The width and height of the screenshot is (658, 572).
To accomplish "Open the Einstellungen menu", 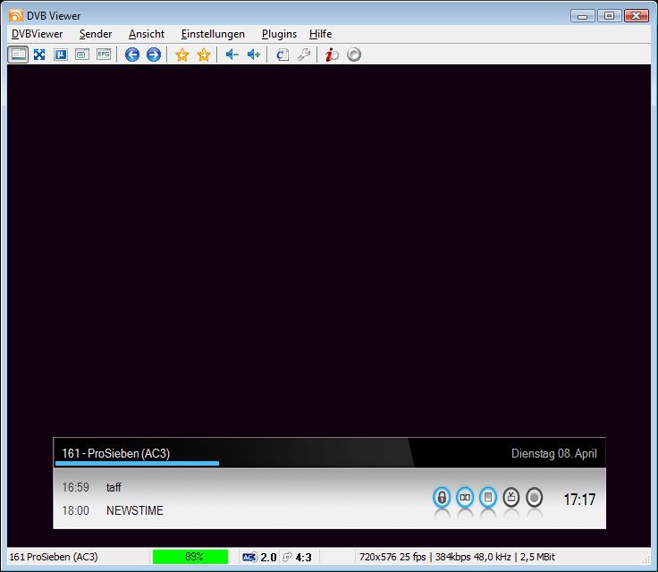I will (x=213, y=34).
